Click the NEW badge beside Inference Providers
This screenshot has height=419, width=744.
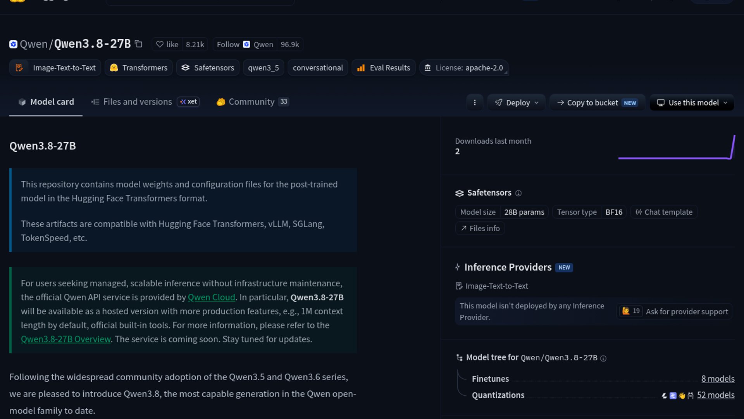click(564, 268)
